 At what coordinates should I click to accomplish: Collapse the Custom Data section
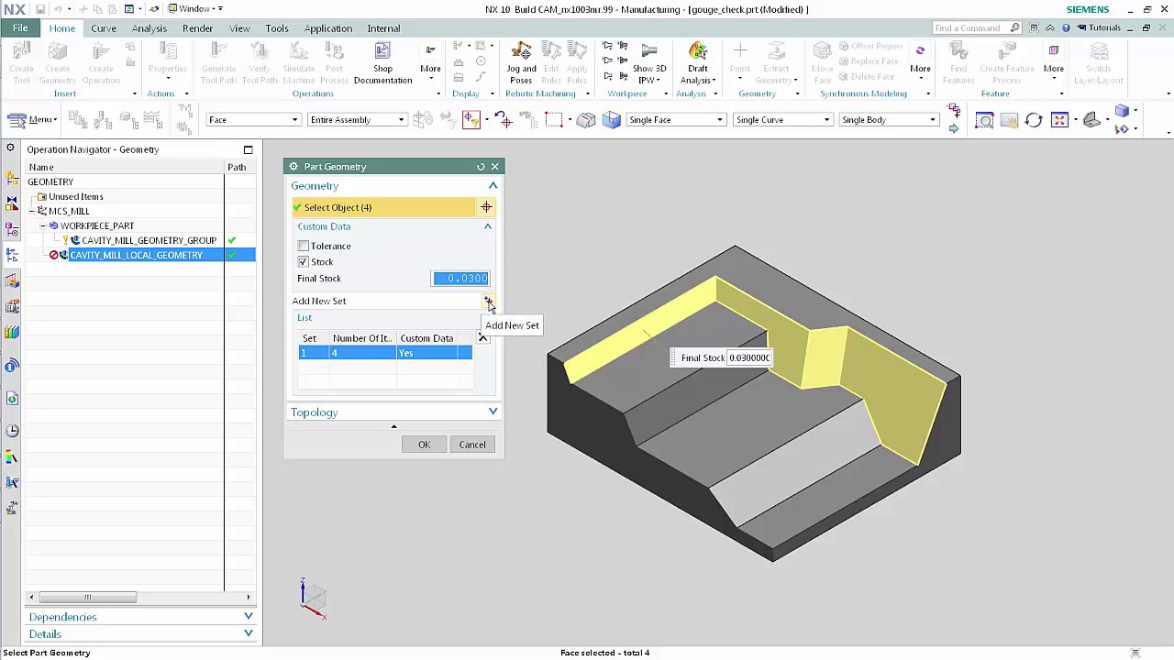[488, 226]
